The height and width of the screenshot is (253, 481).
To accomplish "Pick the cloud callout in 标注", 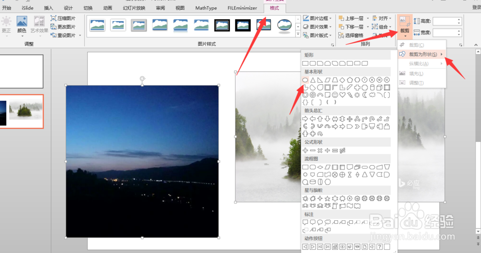I will click(327, 222).
